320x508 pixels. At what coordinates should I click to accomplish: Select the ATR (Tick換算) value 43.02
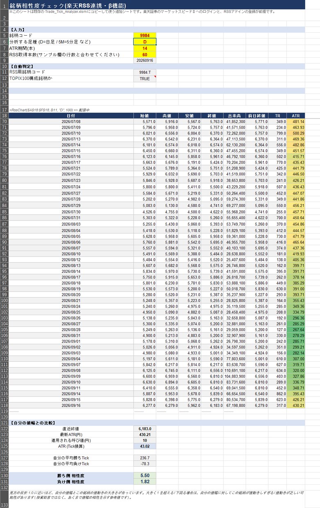pyautogui.click(x=145, y=446)
